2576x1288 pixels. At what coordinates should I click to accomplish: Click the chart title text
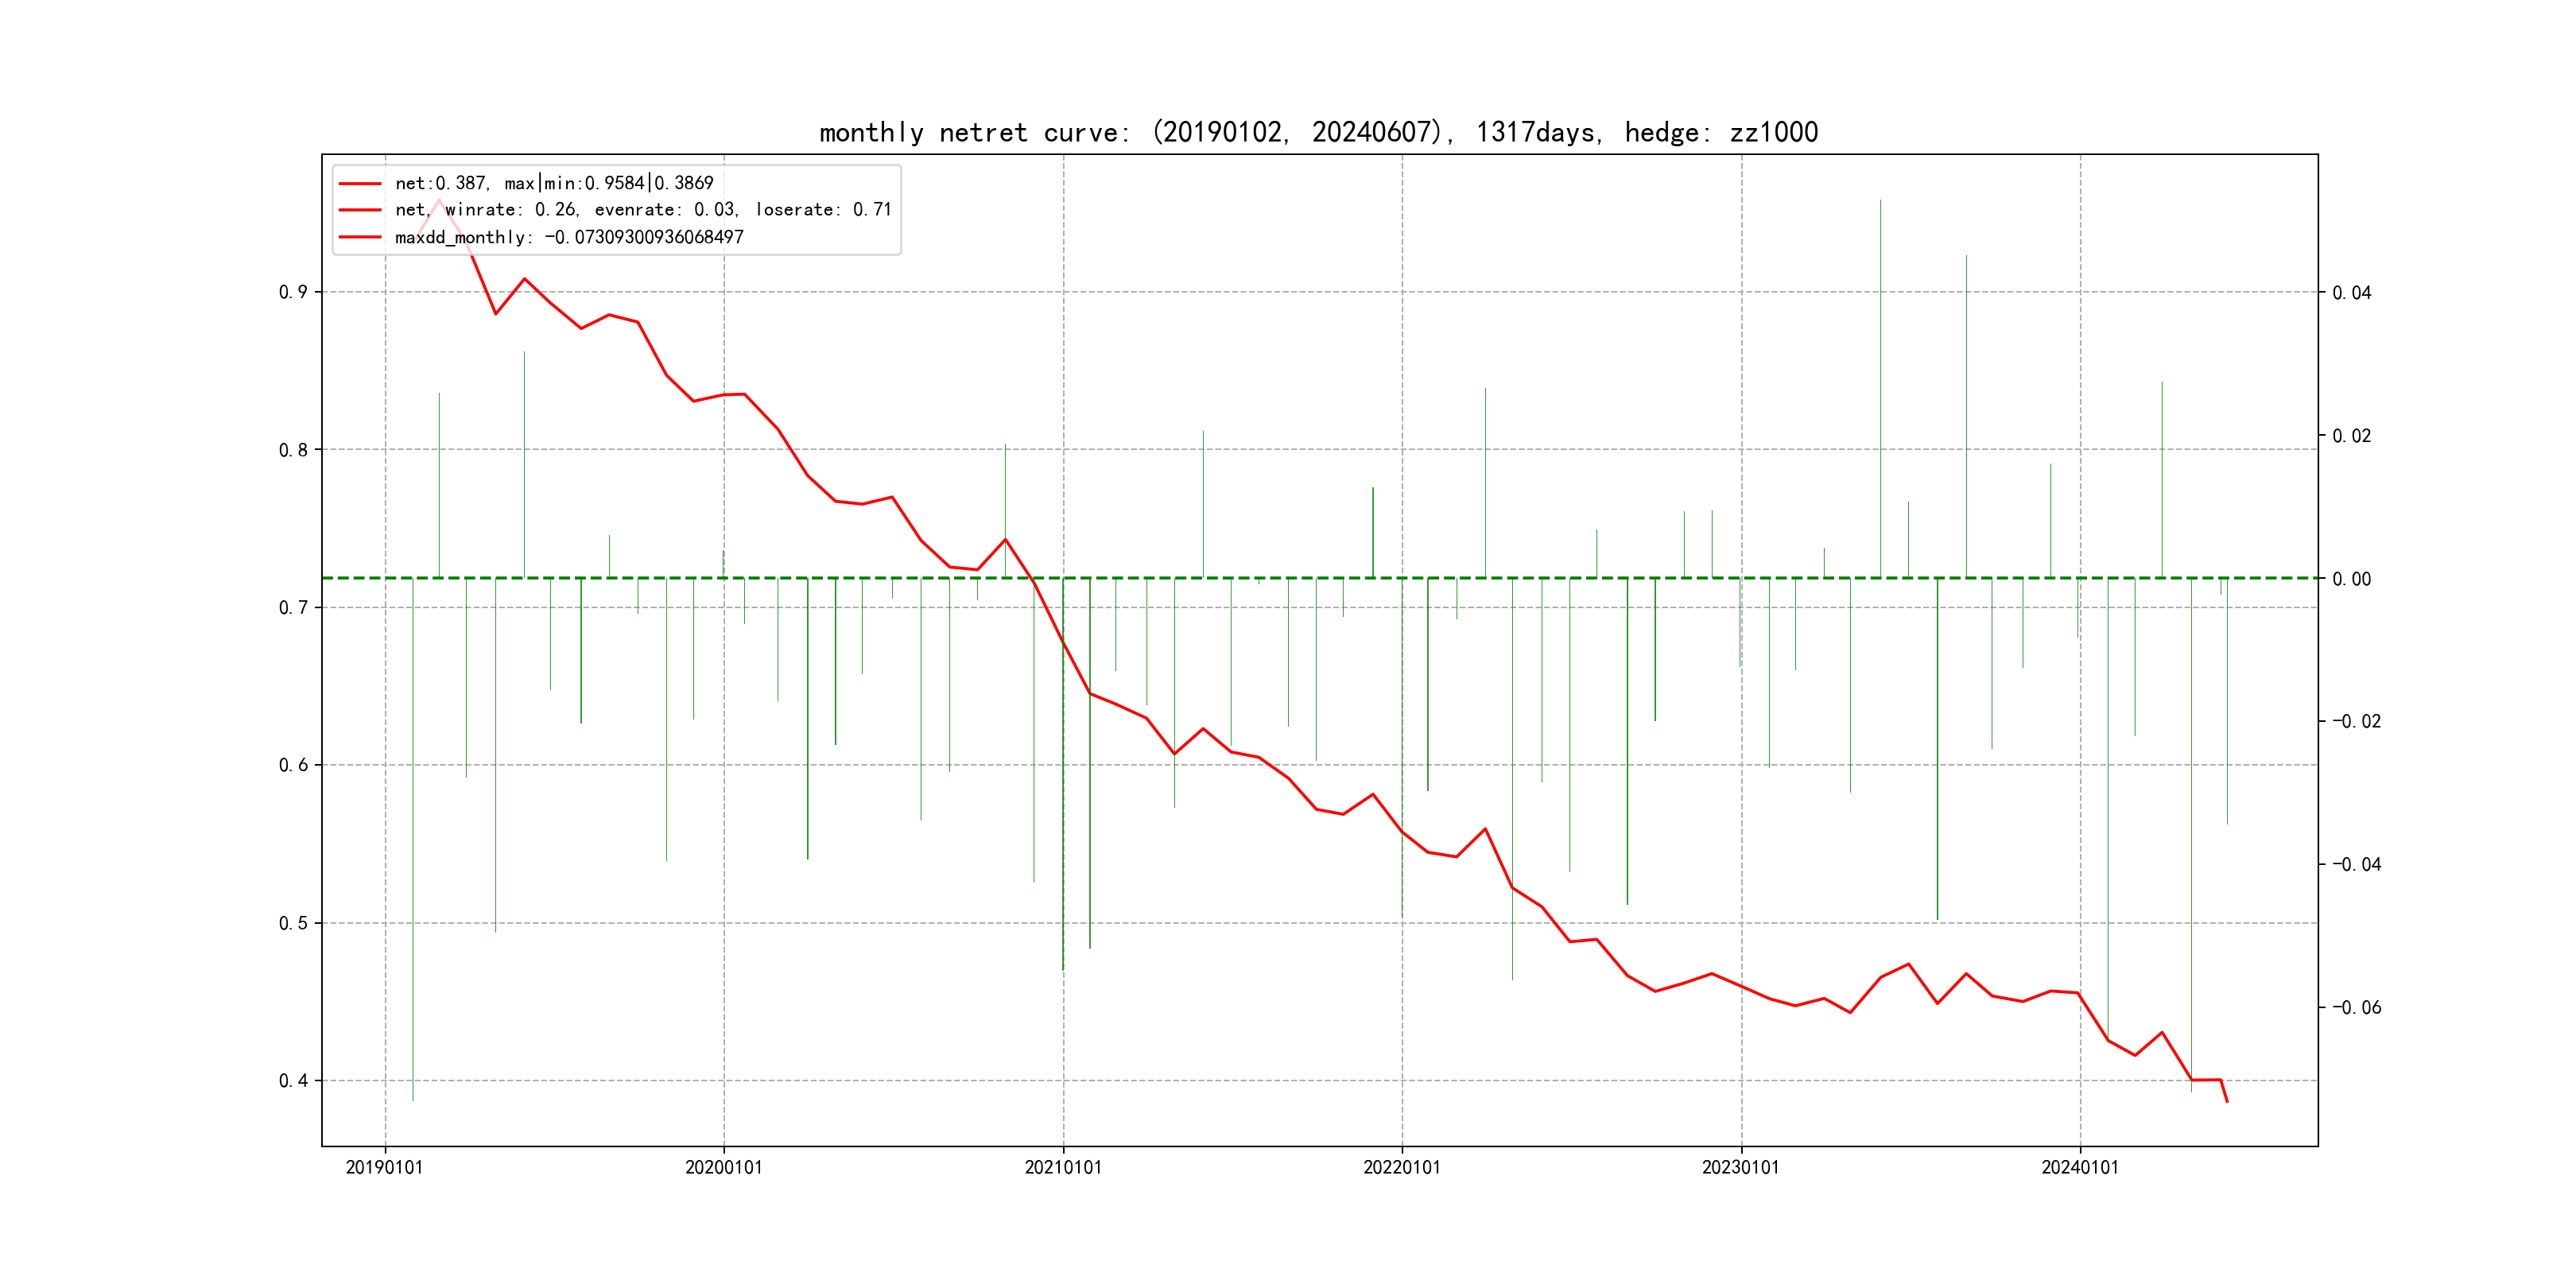click(1318, 133)
